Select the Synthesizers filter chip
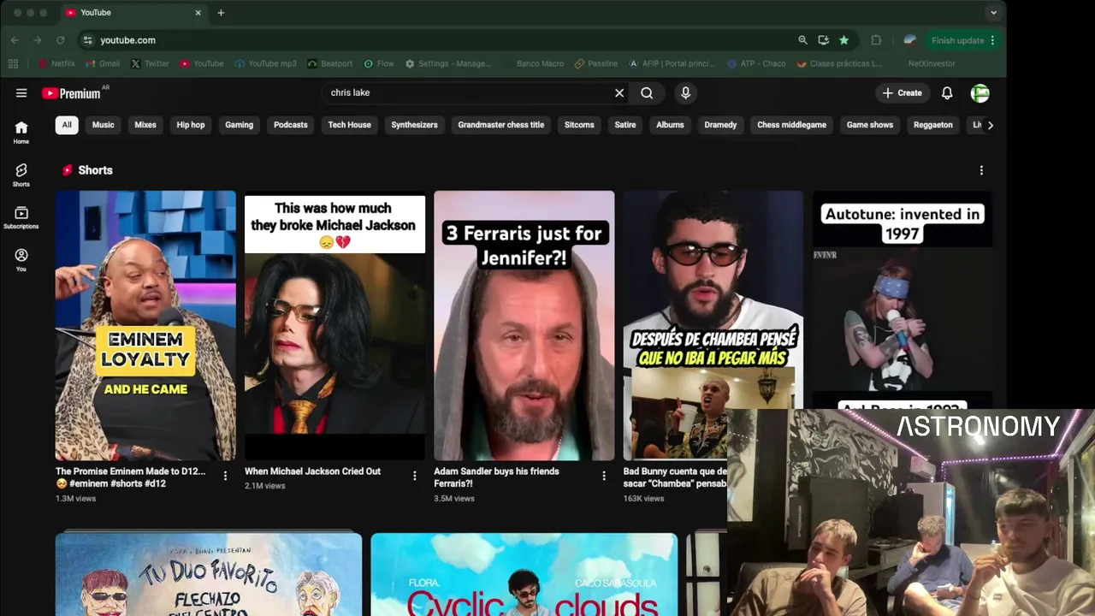The width and height of the screenshot is (1095, 616). 415,125
